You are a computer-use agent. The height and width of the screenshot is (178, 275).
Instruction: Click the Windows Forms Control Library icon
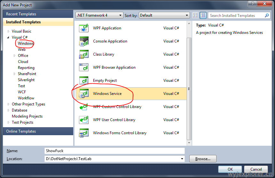pos(84,133)
